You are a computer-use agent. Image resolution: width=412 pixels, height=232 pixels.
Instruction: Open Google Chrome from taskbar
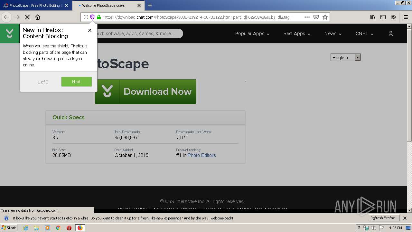pyautogui.click(x=58, y=228)
